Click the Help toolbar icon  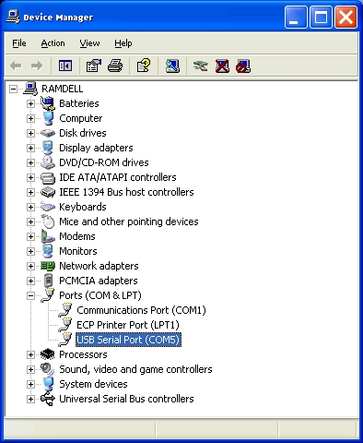[x=144, y=66]
